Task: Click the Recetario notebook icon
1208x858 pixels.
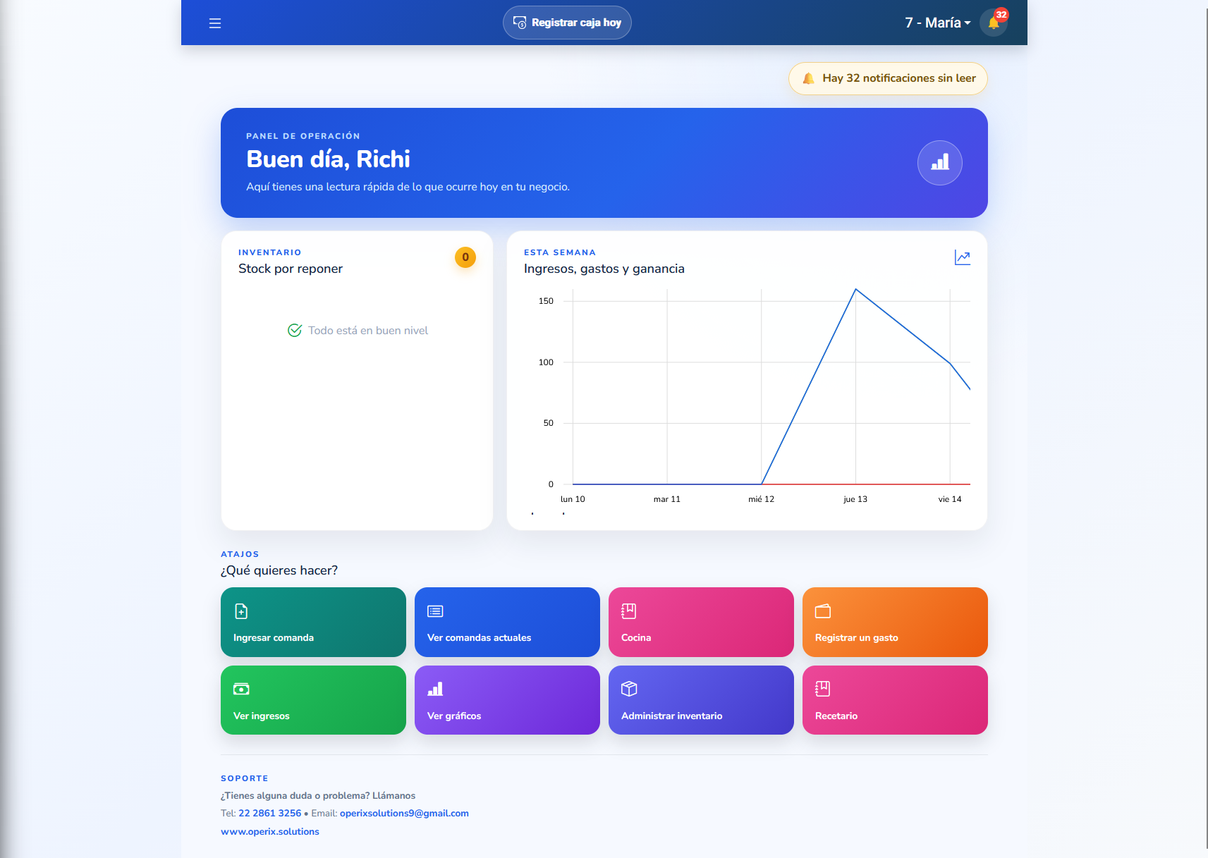Action: pyautogui.click(x=822, y=689)
